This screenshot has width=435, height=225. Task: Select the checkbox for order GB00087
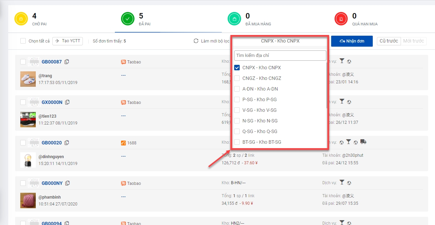(23, 62)
